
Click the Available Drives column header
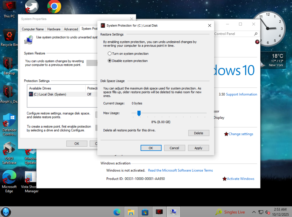pyautogui.click(x=56, y=88)
